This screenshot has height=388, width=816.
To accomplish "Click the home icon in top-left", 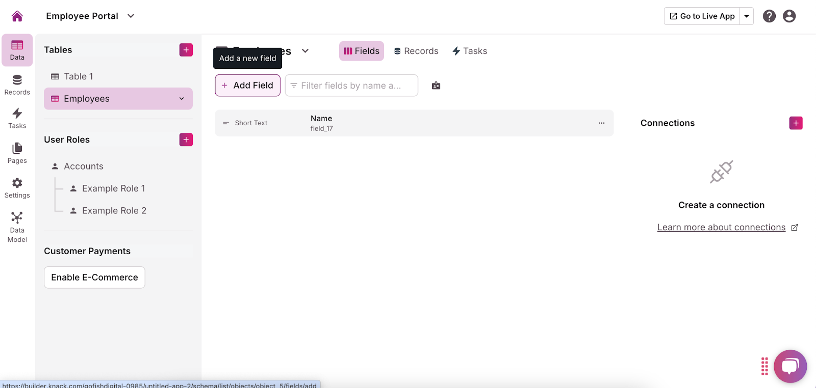I will click(17, 16).
